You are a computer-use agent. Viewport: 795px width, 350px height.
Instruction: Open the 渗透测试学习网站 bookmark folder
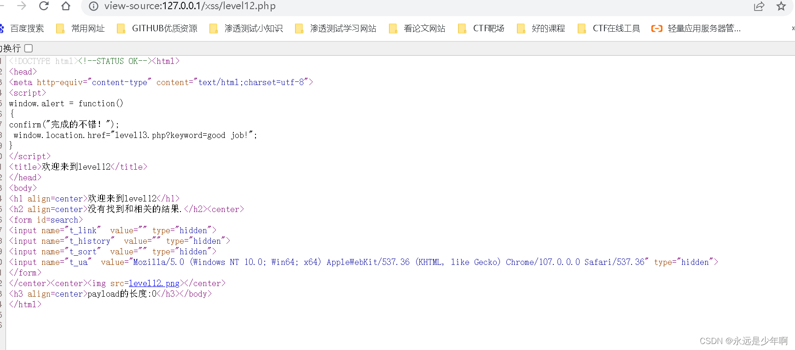coord(336,29)
